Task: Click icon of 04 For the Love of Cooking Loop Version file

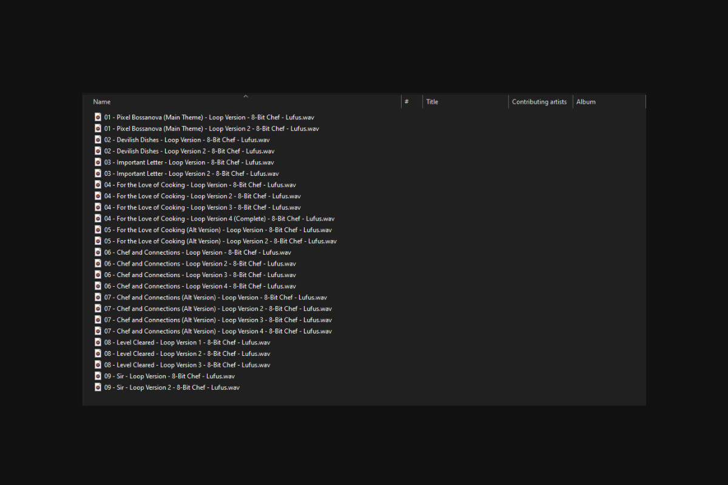Action: click(98, 184)
